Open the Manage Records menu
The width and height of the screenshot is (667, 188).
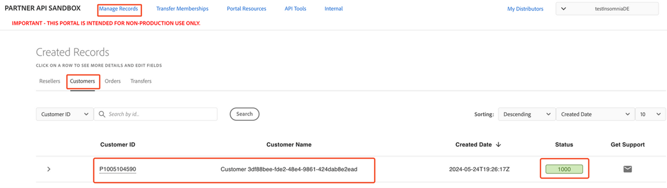click(x=119, y=9)
